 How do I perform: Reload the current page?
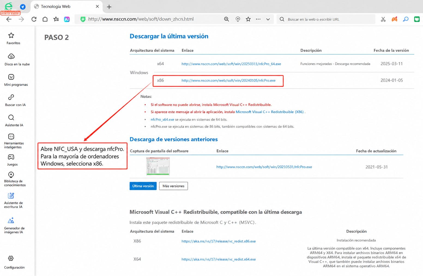pyautogui.click(x=34, y=19)
